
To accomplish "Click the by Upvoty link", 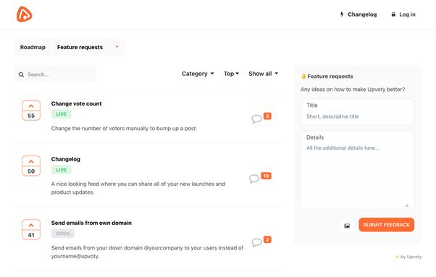I will (x=408, y=257).
